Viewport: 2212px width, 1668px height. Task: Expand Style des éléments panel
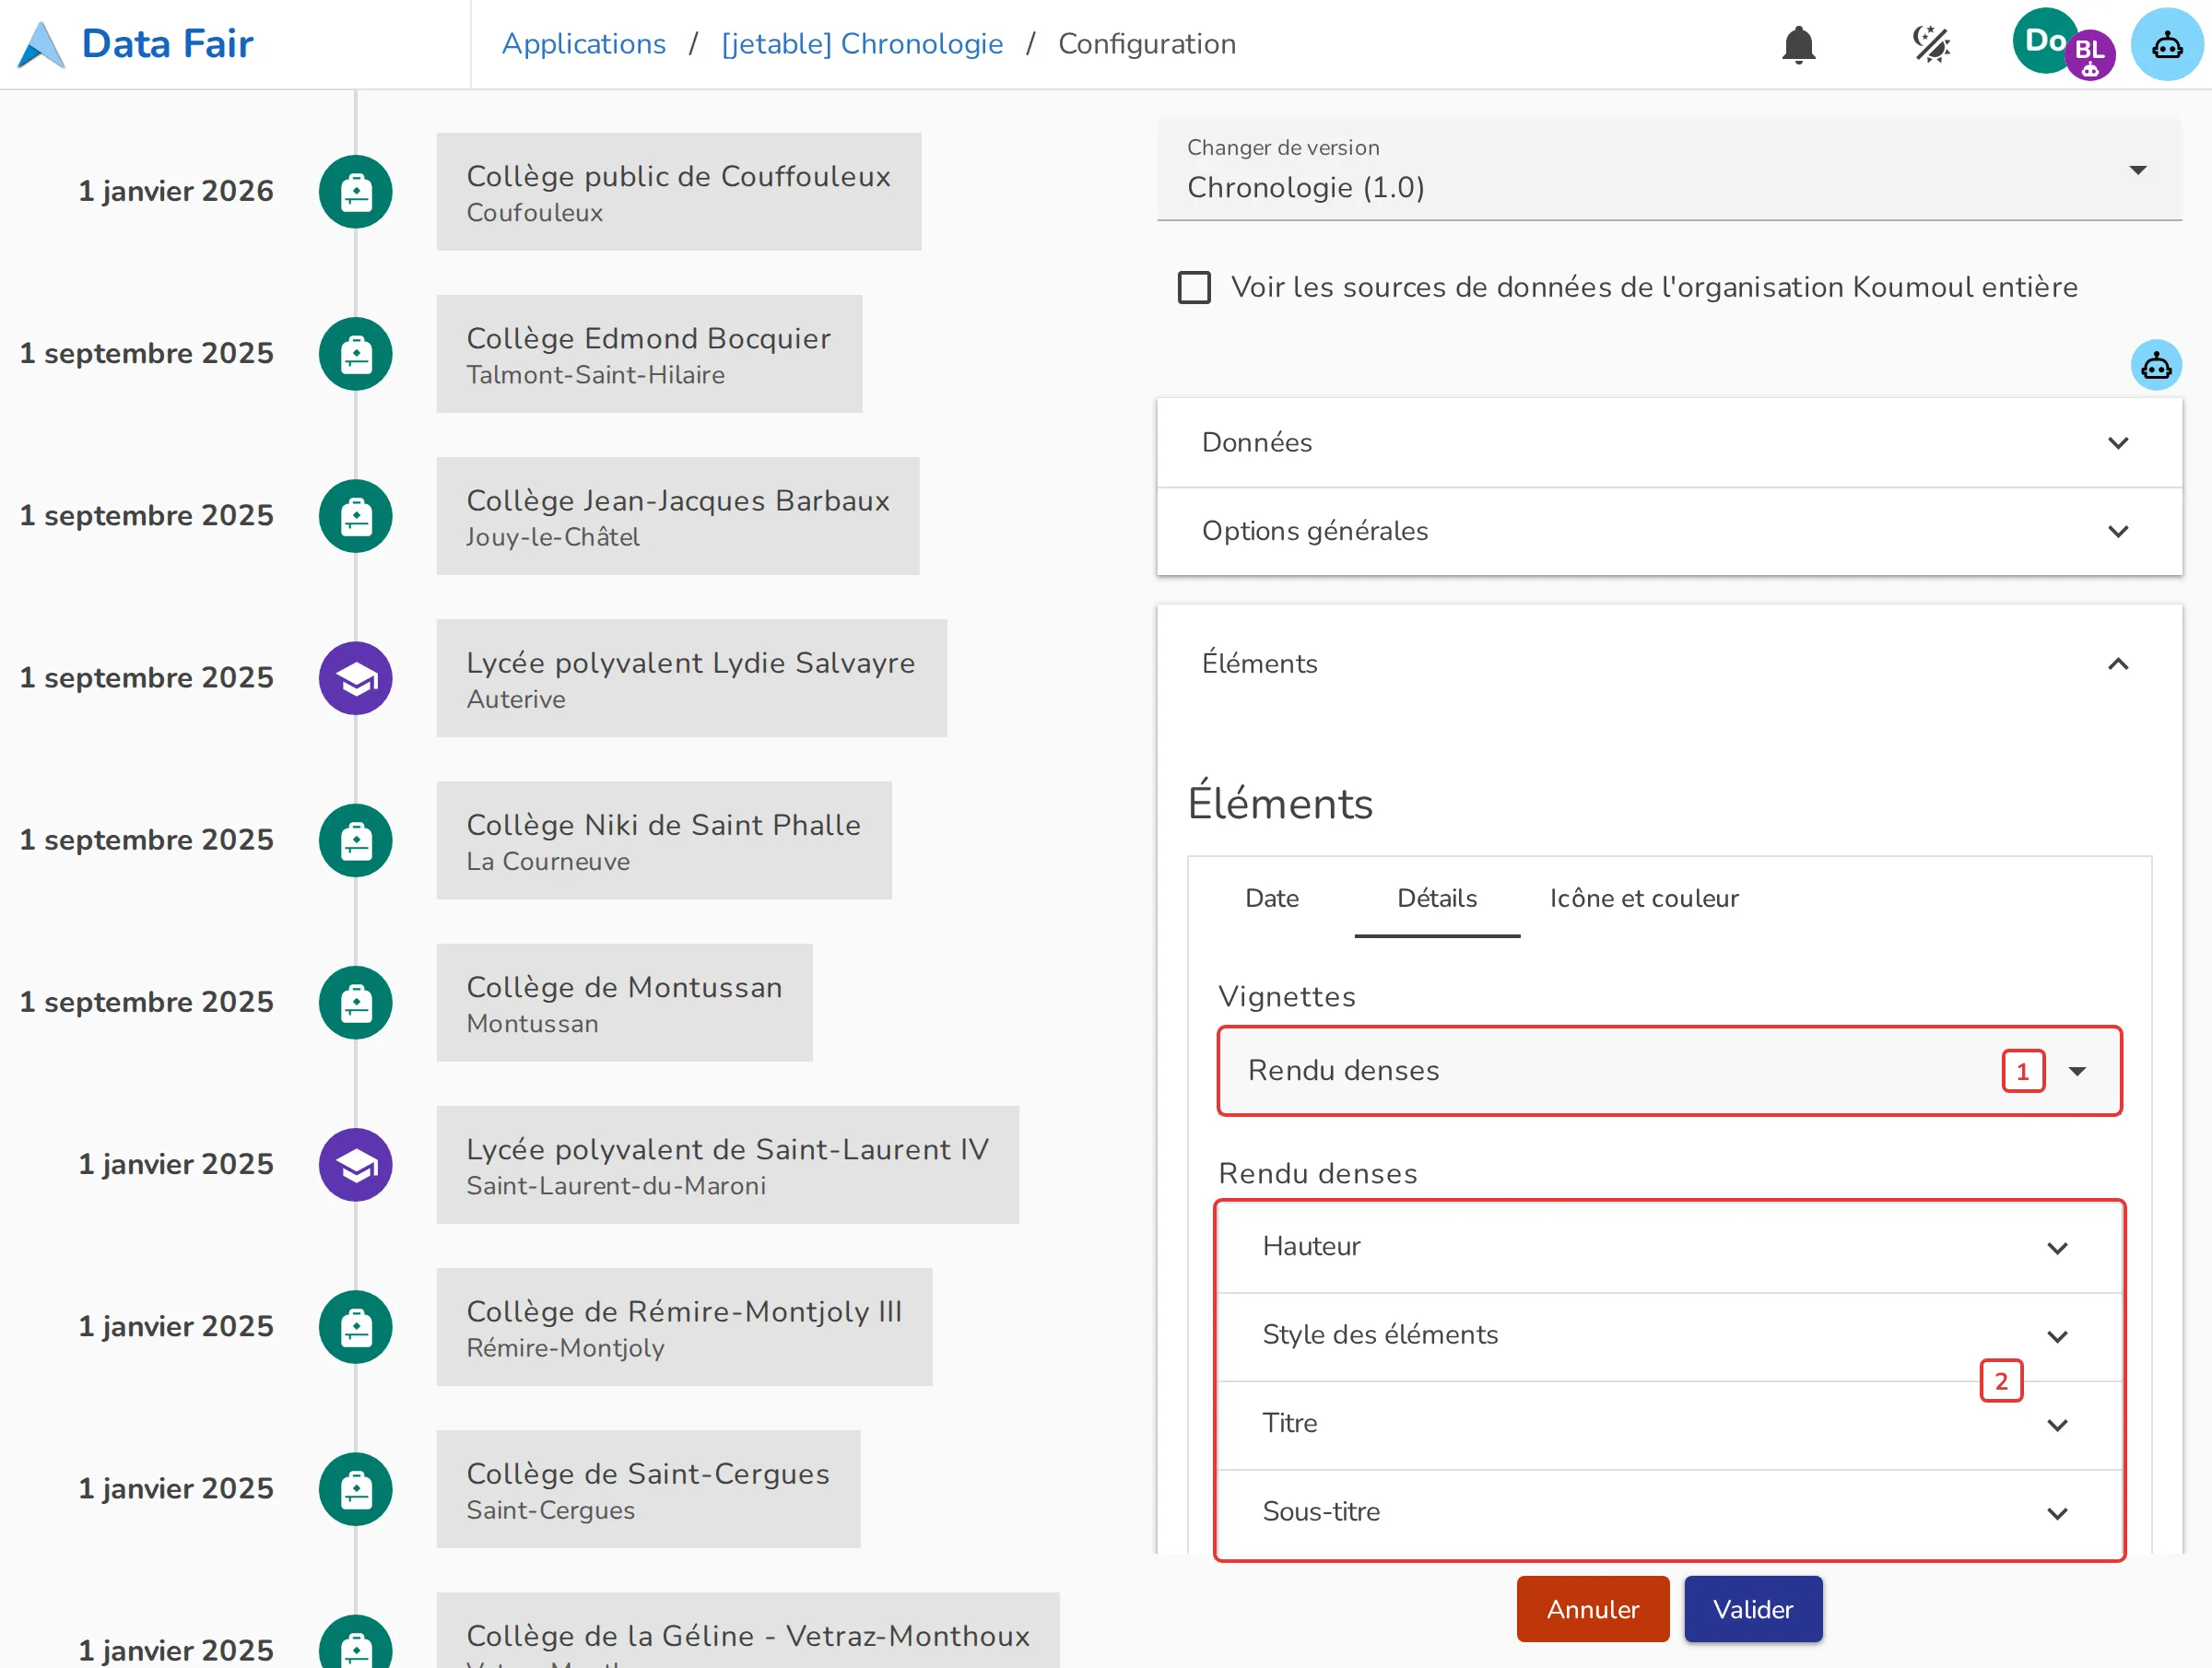(1669, 1336)
